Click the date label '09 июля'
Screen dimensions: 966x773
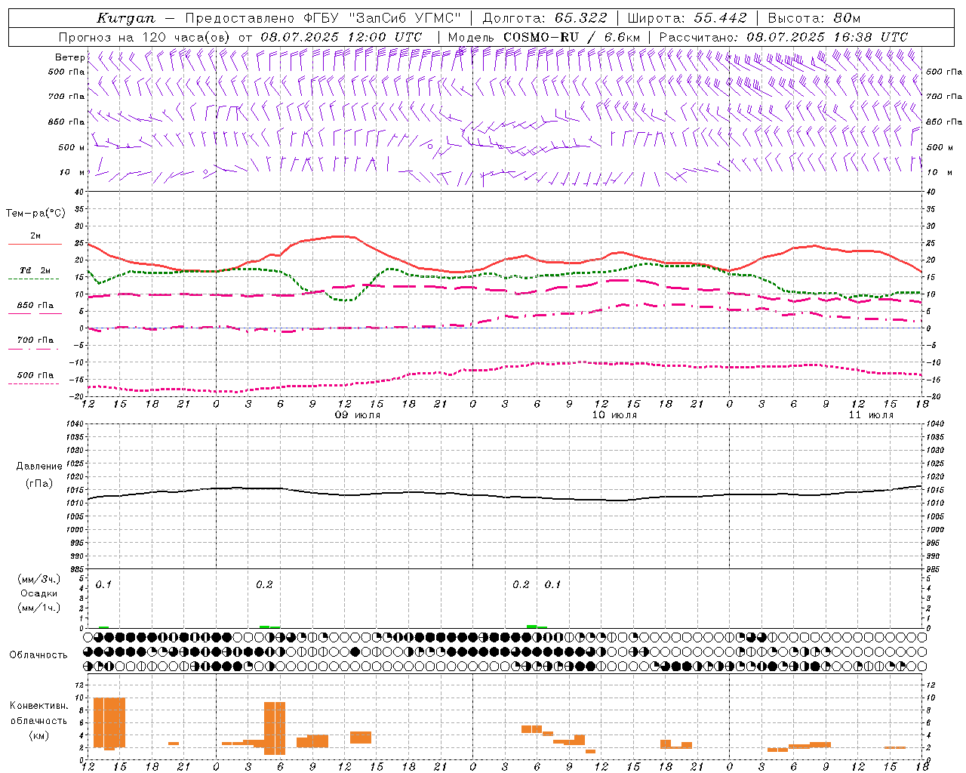(358, 415)
